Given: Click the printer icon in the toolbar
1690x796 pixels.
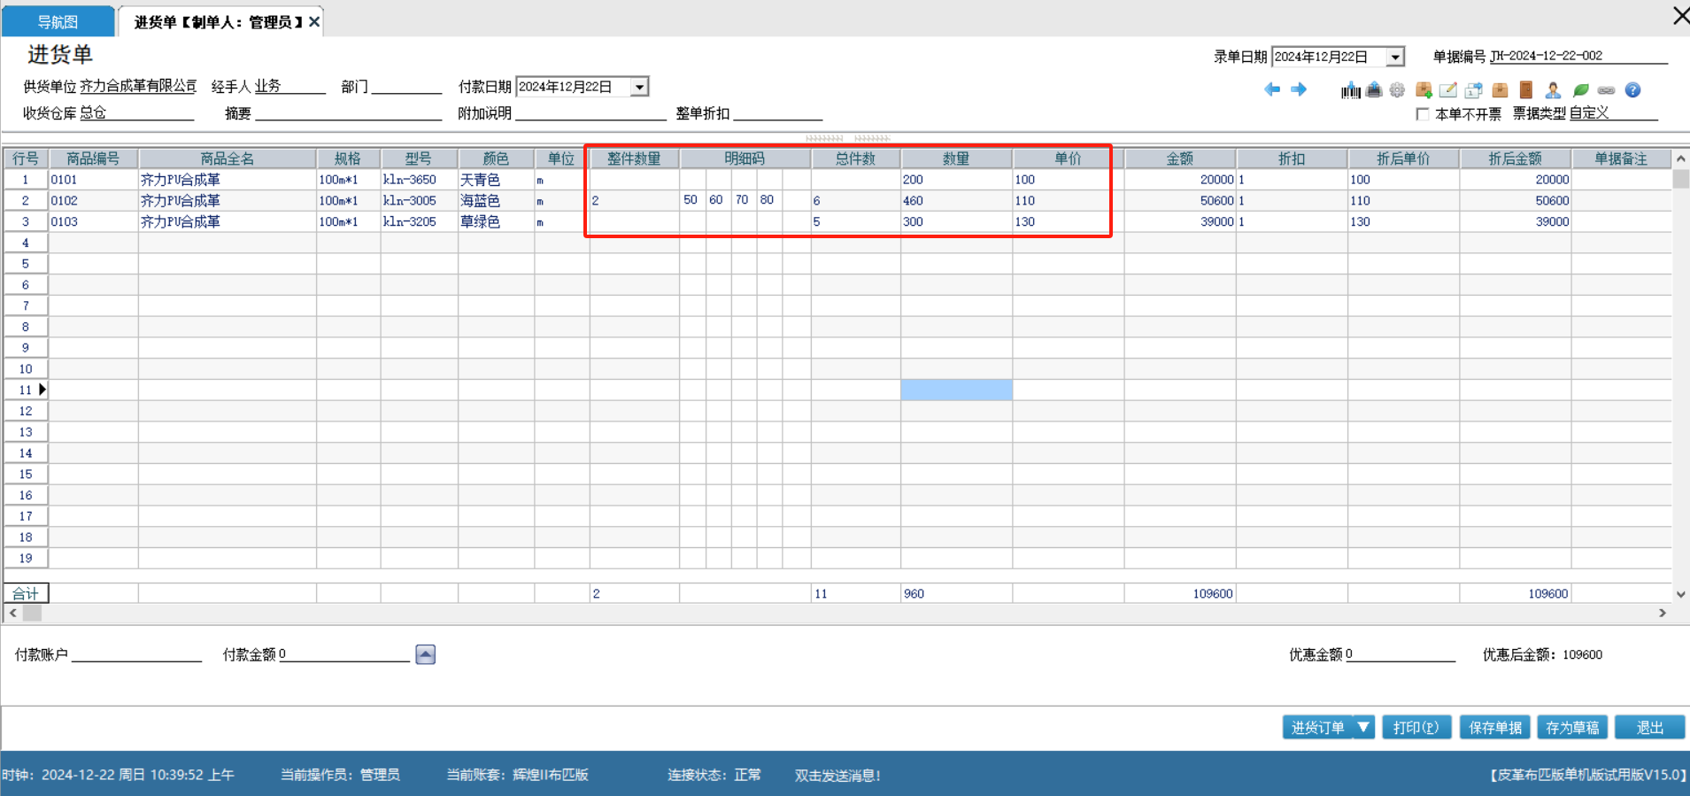Looking at the screenshot, I should [x=1374, y=89].
